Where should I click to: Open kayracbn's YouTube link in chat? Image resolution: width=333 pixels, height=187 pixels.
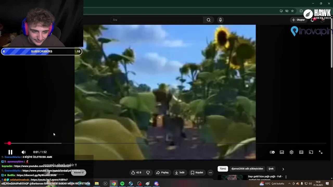[x=42, y=166]
